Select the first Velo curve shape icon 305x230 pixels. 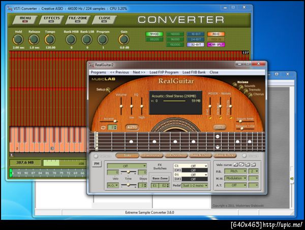235,165
